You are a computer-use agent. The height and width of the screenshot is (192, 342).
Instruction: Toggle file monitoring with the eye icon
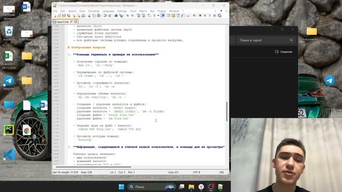(x=195, y=15)
